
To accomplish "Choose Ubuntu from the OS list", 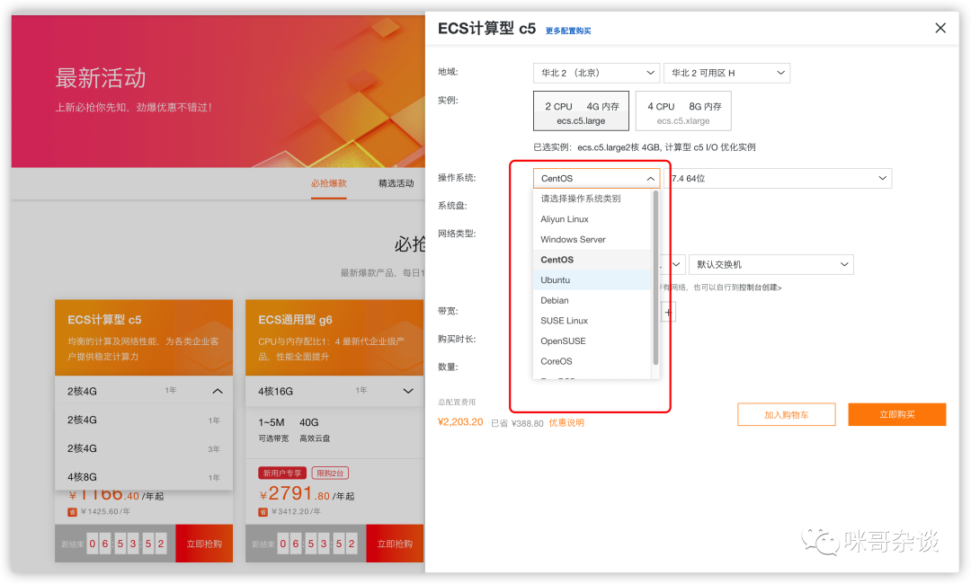I will (x=592, y=280).
